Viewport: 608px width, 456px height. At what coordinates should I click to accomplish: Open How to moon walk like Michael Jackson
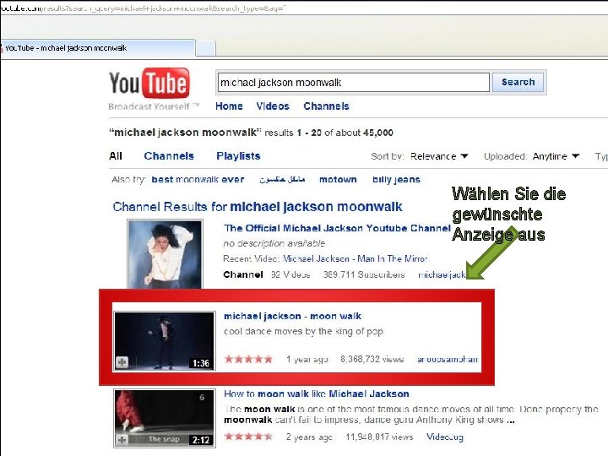pos(317,394)
